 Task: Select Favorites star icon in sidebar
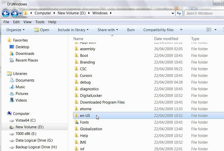tap(9, 40)
